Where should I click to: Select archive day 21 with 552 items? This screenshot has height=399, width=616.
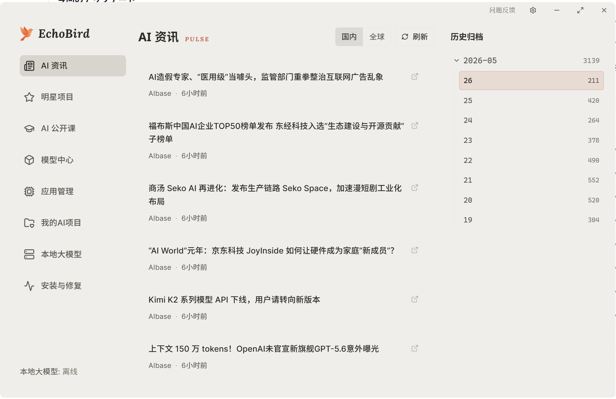click(x=531, y=180)
